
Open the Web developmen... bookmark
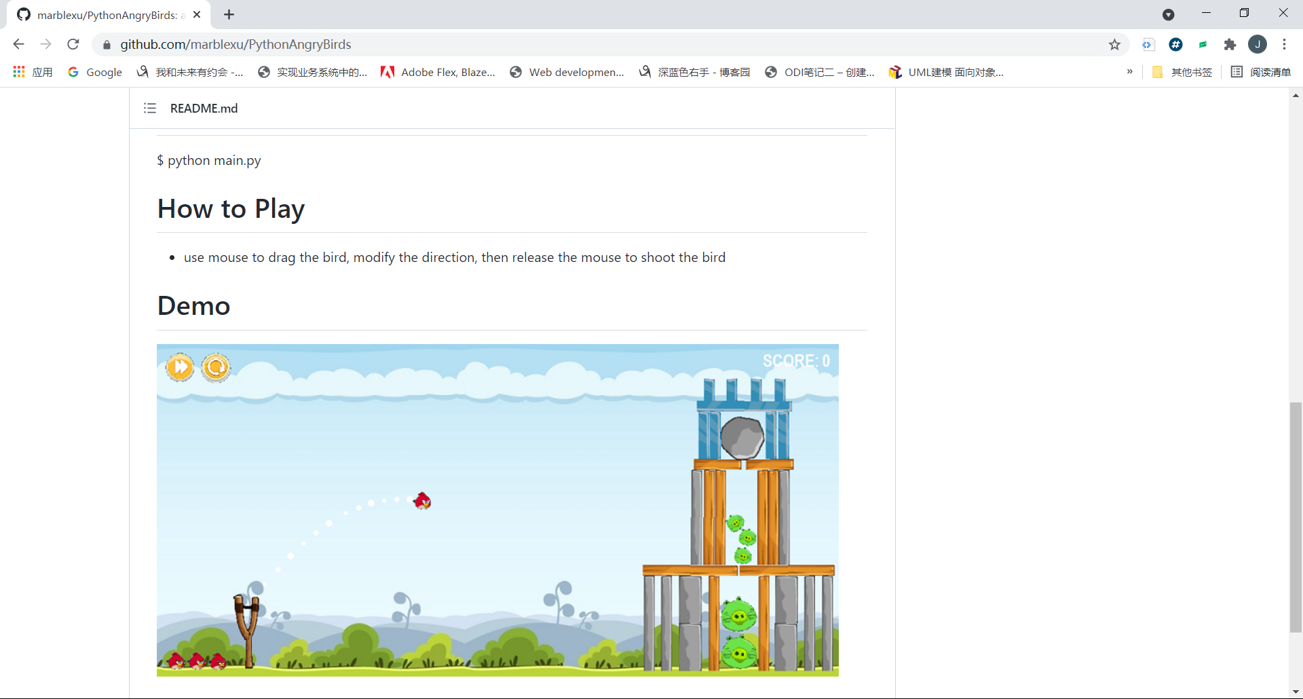(567, 72)
